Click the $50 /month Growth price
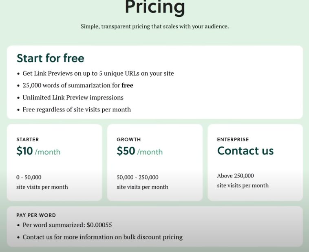 (x=139, y=152)
